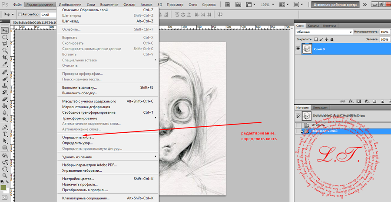Screen dimensions: 391x202
Task: Select the Clone Stamp tool
Action: click(5, 86)
